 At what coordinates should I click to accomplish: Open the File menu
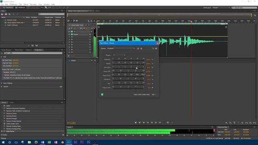coord(2,4)
